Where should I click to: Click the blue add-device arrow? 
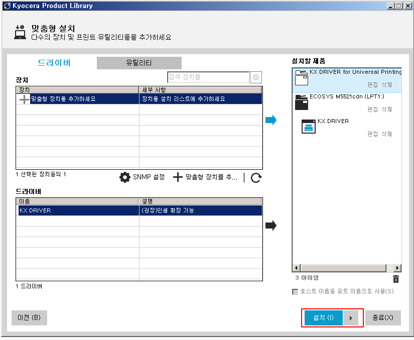[x=271, y=120]
